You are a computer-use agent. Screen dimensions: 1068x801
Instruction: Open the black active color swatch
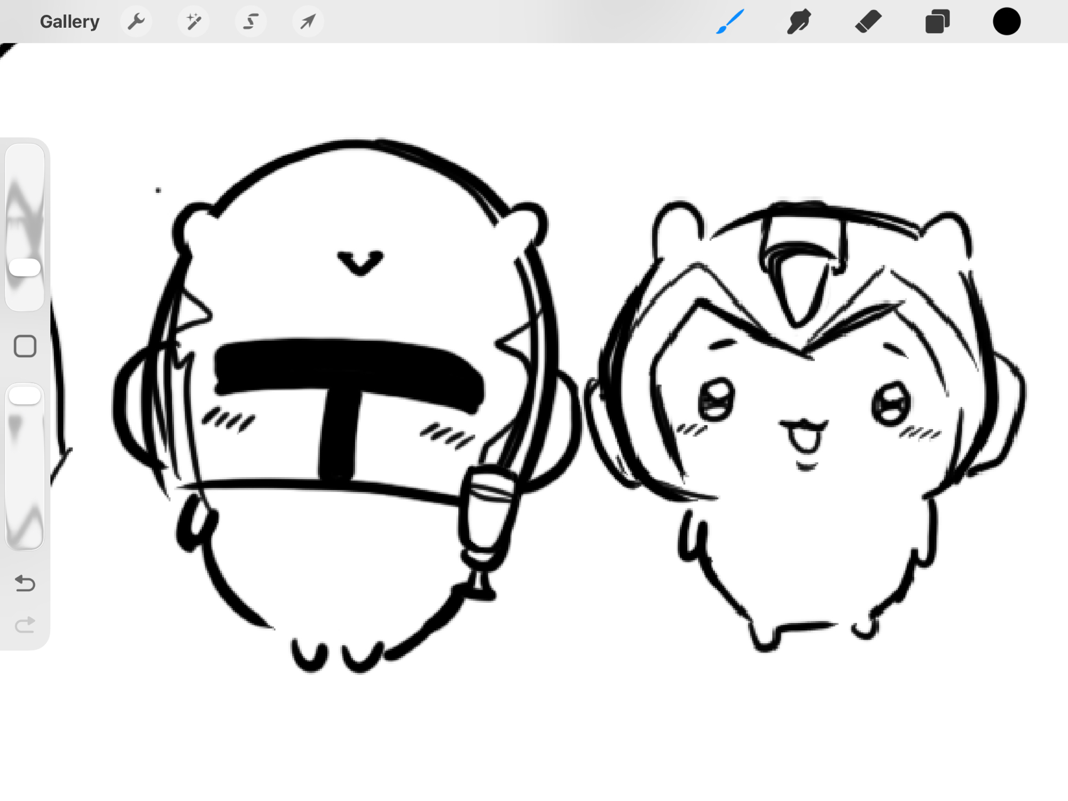click(x=1006, y=22)
